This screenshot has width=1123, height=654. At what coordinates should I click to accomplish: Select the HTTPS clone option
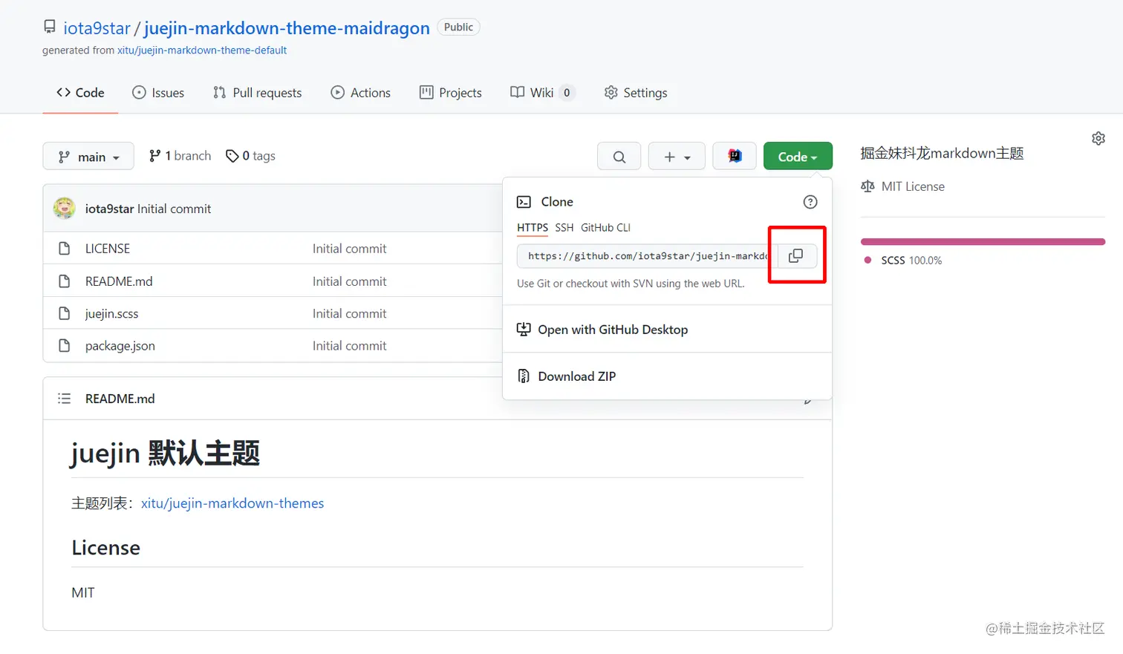pyautogui.click(x=533, y=228)
